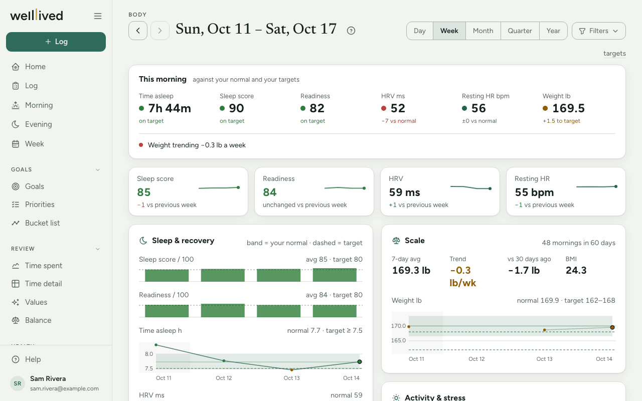Viewport: 642px width, 401px height.
Task: Click the wellived logo
Action: (x=37, y=16)
